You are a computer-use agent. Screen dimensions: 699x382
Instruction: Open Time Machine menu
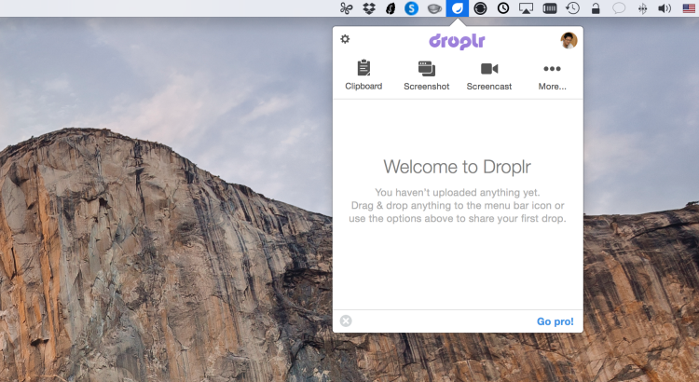click(572, 8)
